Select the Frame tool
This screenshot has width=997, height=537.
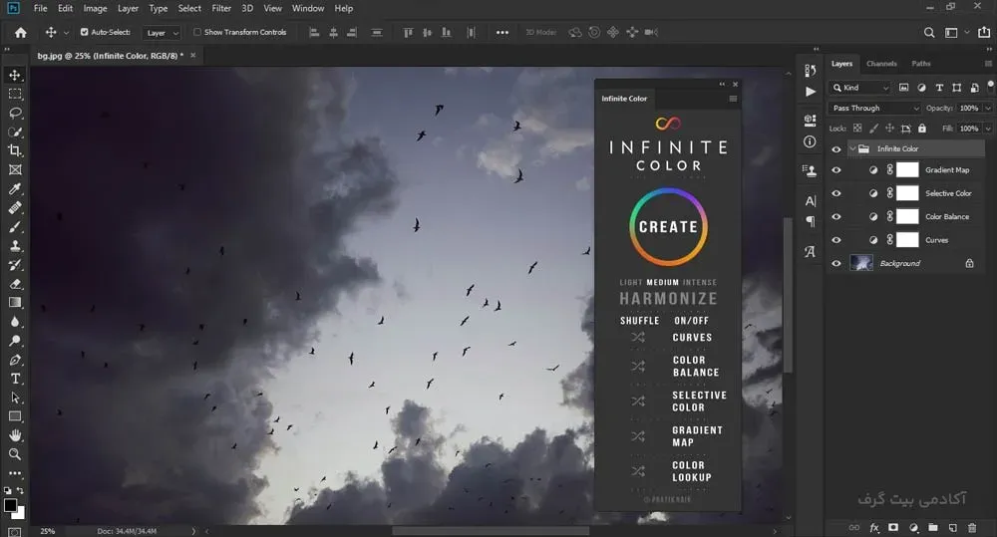pos(15,169)
